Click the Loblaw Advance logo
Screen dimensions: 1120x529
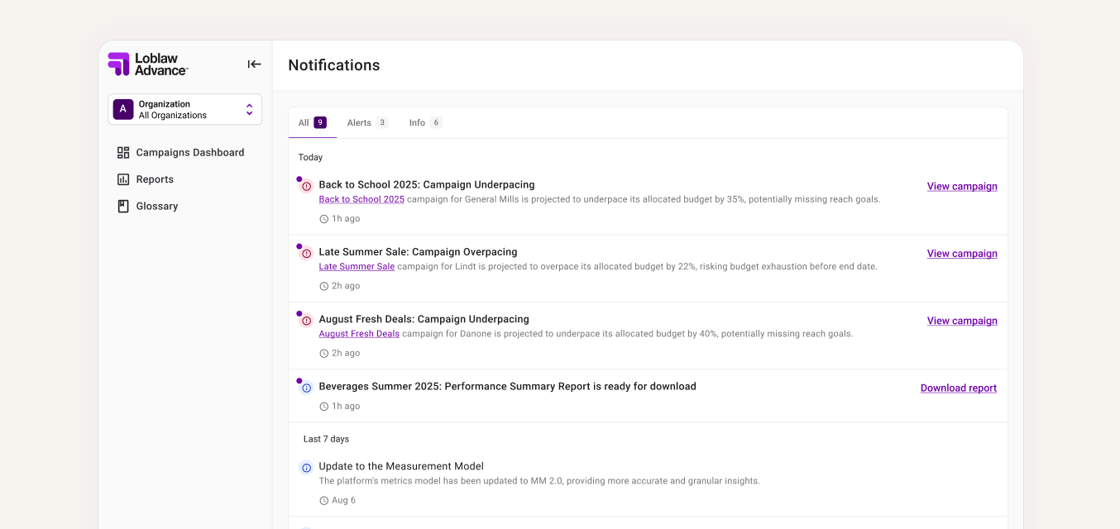[148, 64]
